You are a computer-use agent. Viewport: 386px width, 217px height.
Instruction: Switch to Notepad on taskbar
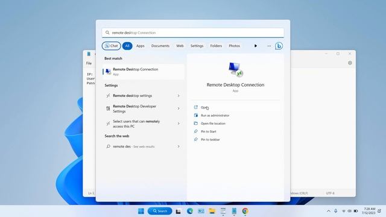(234, 211)
